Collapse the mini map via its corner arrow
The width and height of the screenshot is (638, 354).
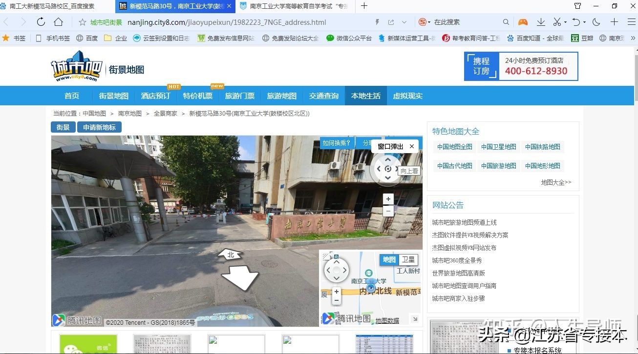click(x=415, y=319)
